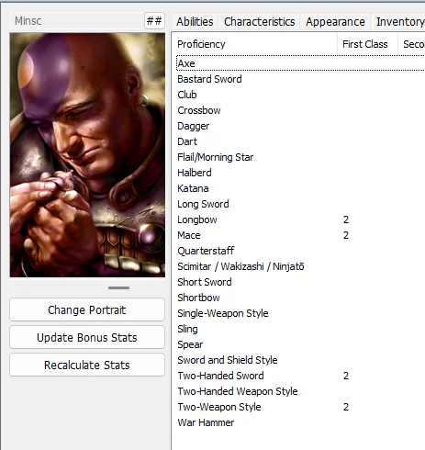Image resolution: width=425 pixels, height=450 pixels.
Task: Select the Club proficiency row
Action: point(300,95)
